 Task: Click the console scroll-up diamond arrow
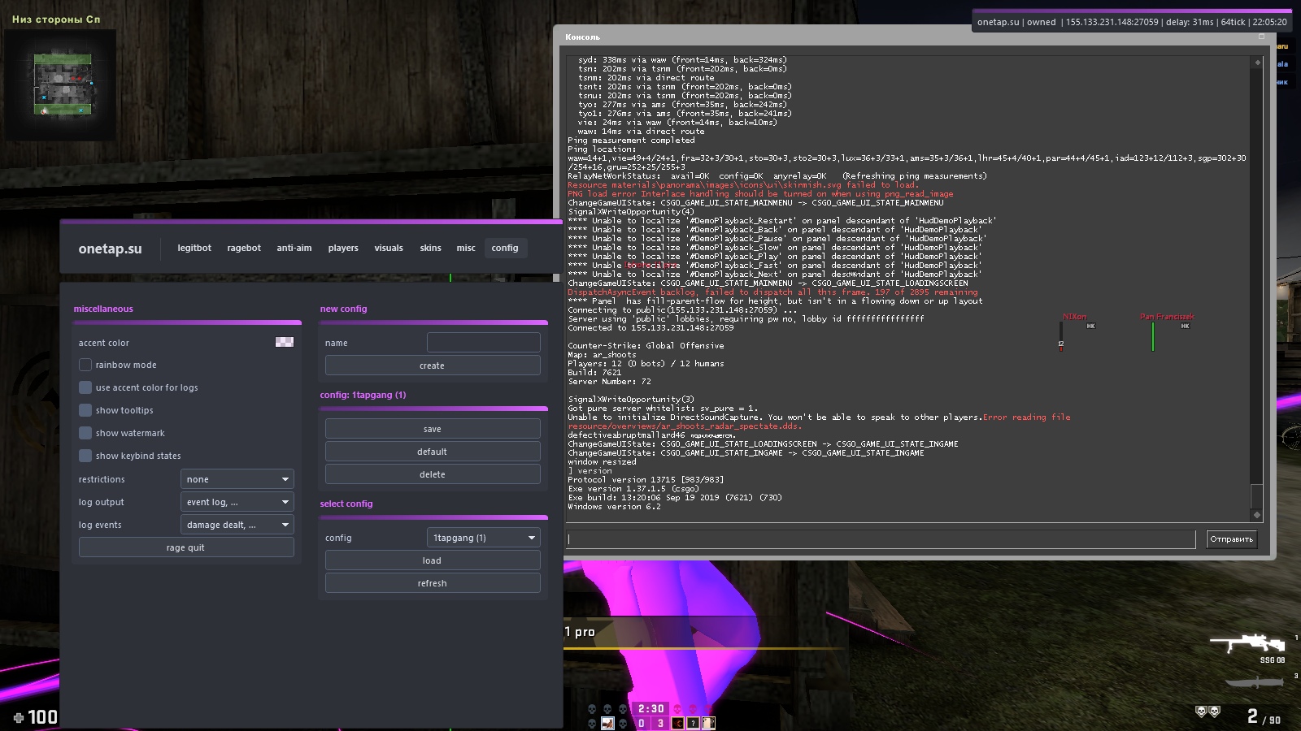[x=1257, y=63]
